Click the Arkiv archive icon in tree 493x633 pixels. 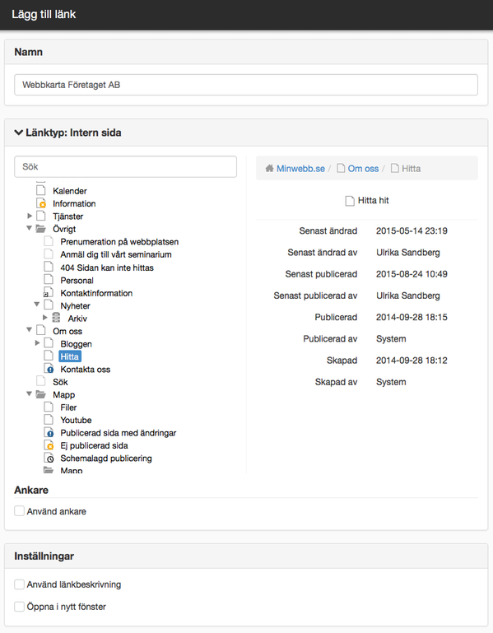57,318
